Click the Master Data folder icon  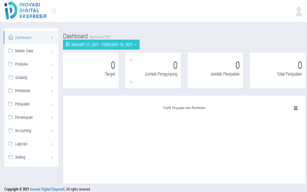(x=11, y=51)
